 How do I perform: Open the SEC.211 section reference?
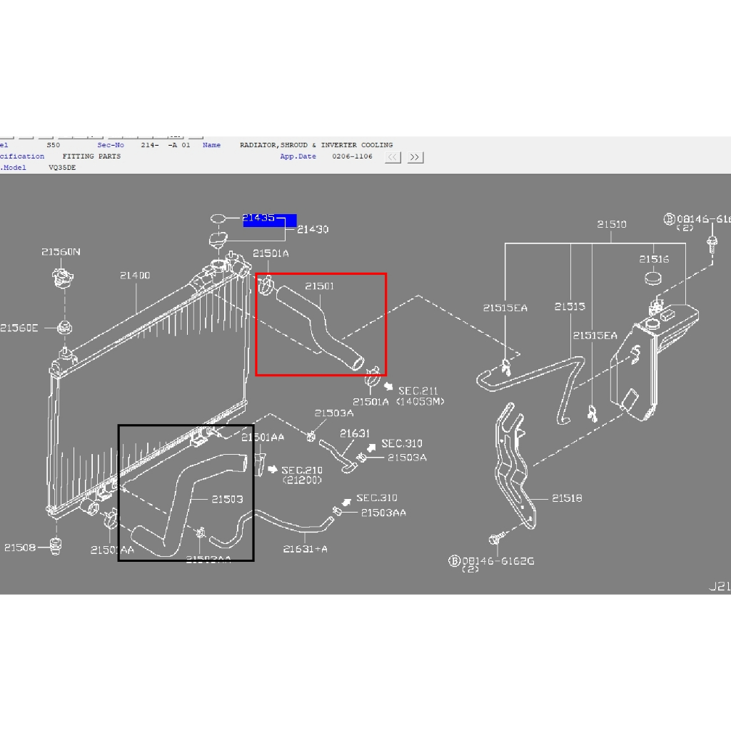(418, 390)
